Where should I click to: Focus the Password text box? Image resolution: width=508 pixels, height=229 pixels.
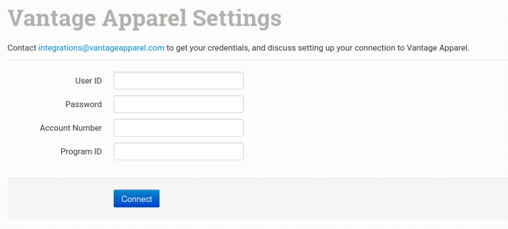pos(179,105)
